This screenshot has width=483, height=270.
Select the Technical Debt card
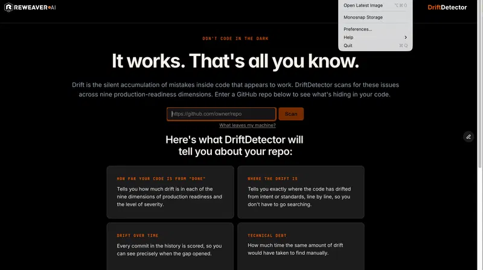(x=301, y=246)
